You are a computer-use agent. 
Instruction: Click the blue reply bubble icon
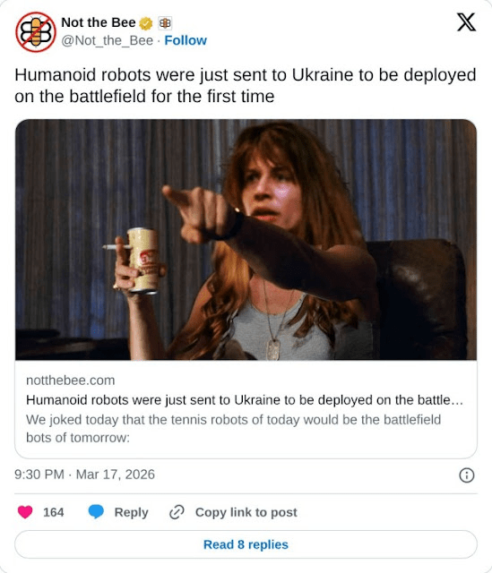96,511
